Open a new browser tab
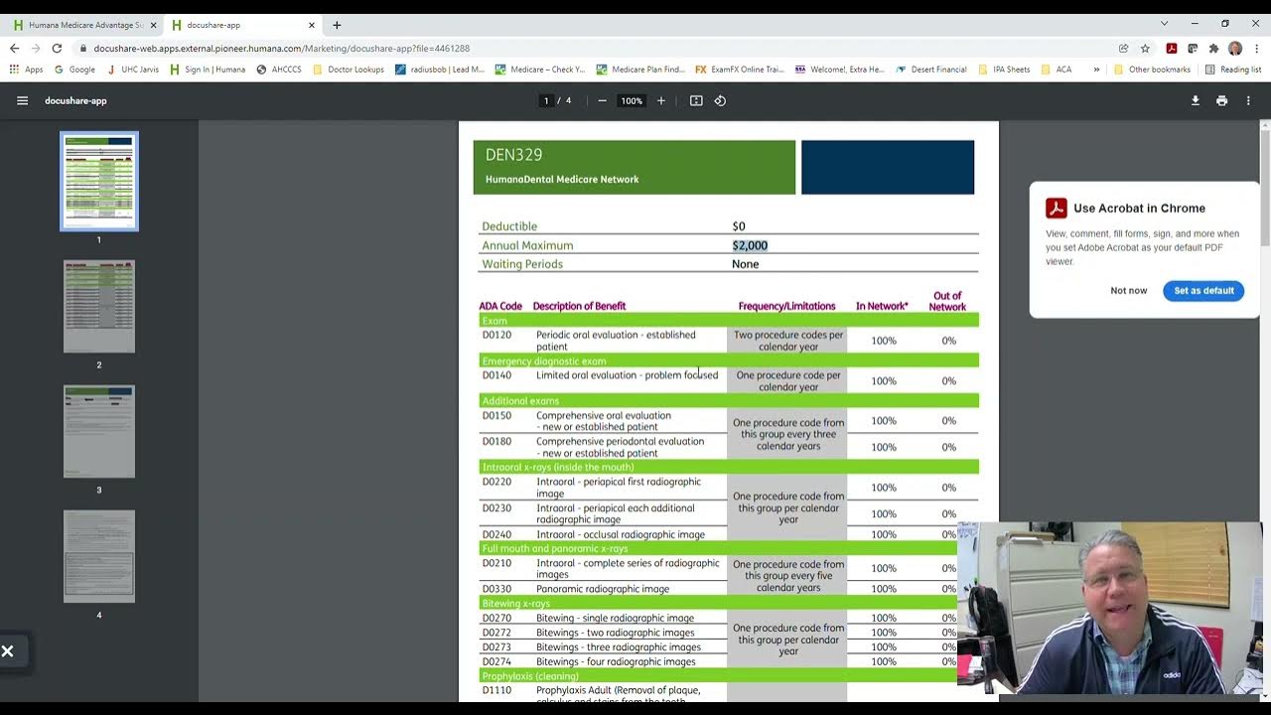Image resolution: width=1271 pixels, height=715 pixels. coord(337,25)
